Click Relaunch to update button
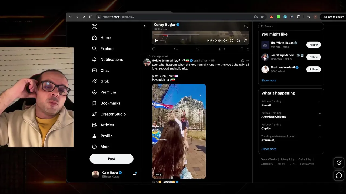The height and width of the screenshot is (194, 346). pos(333,17)
